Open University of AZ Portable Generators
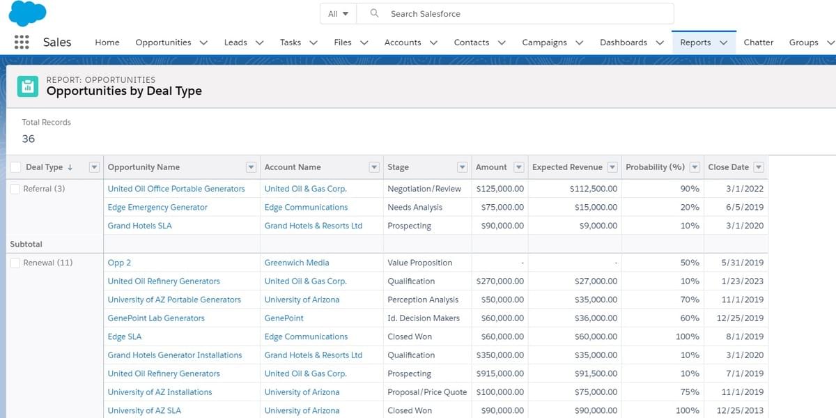The height and width of the screenshot is (418, 836). [174, 300]
